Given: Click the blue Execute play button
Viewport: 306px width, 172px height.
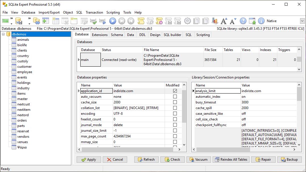Looking at the screenshot, I should (x=112, y=21).
